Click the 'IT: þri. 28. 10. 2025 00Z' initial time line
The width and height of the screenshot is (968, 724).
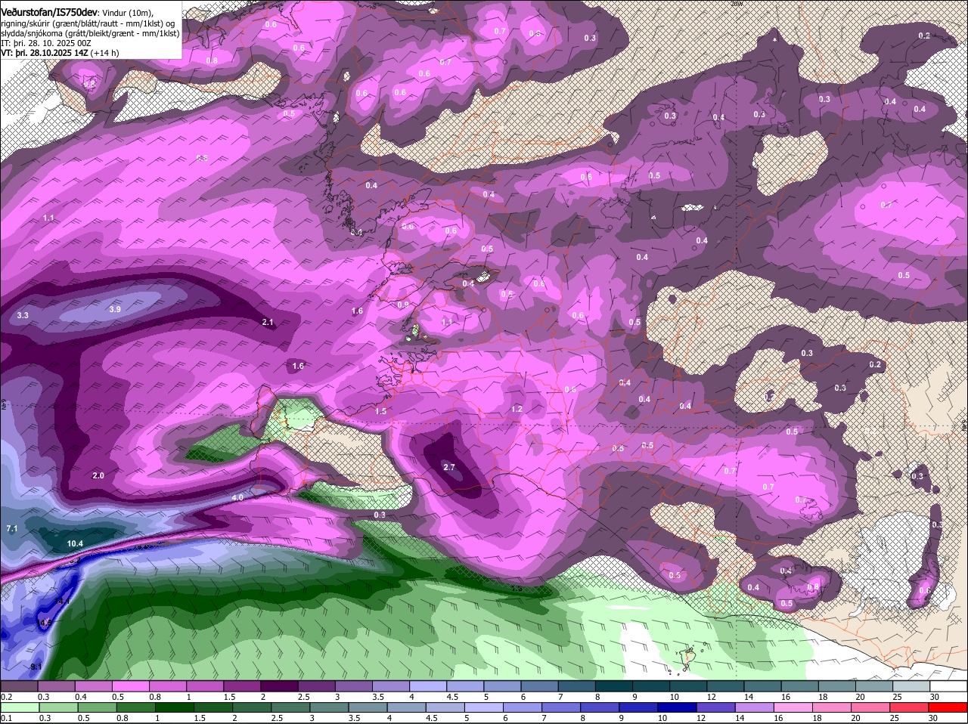coord(46,43)
